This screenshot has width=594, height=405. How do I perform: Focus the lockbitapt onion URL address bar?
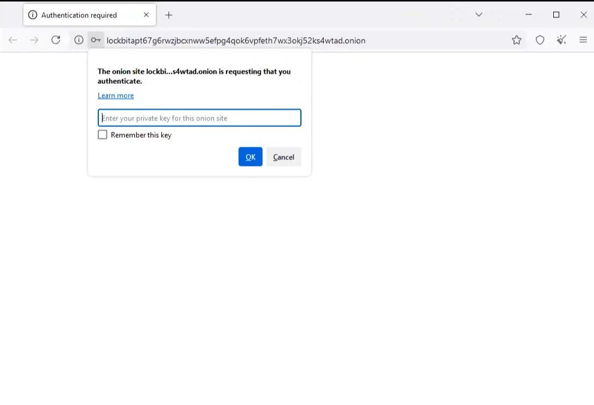point(236,41)
